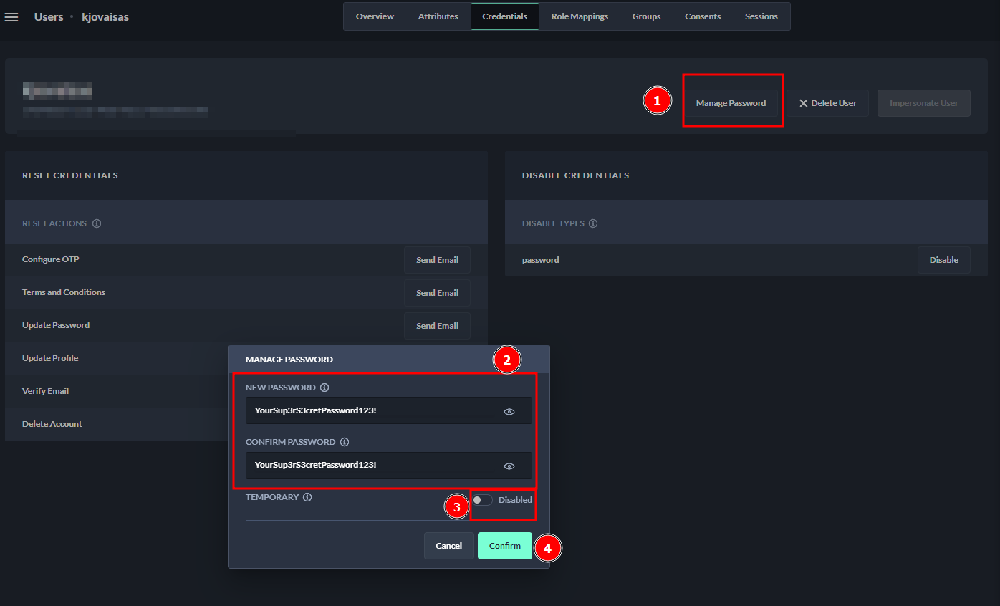Click info icon beside Disable Types
The width and height of the screenshot is (1000, 606).
tap(593, 223)
